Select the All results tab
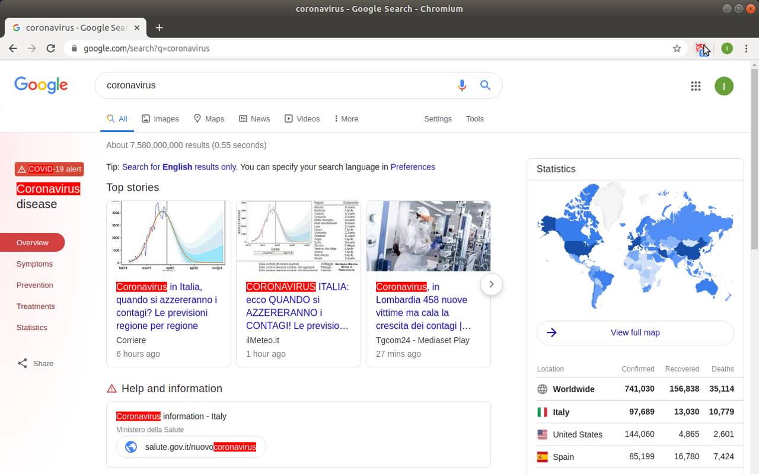The image size is (759, 474). tap(117, 119)
